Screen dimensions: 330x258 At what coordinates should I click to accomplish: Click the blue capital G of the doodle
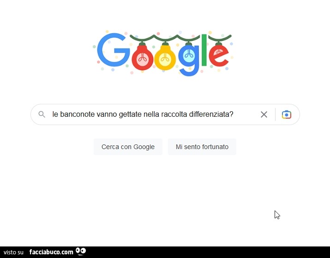(113, 50)
